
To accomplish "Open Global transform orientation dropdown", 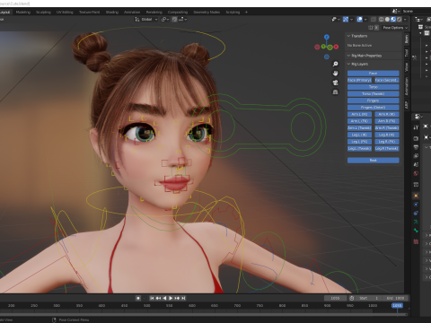I will pyautogui.click(x=146, y=19).
